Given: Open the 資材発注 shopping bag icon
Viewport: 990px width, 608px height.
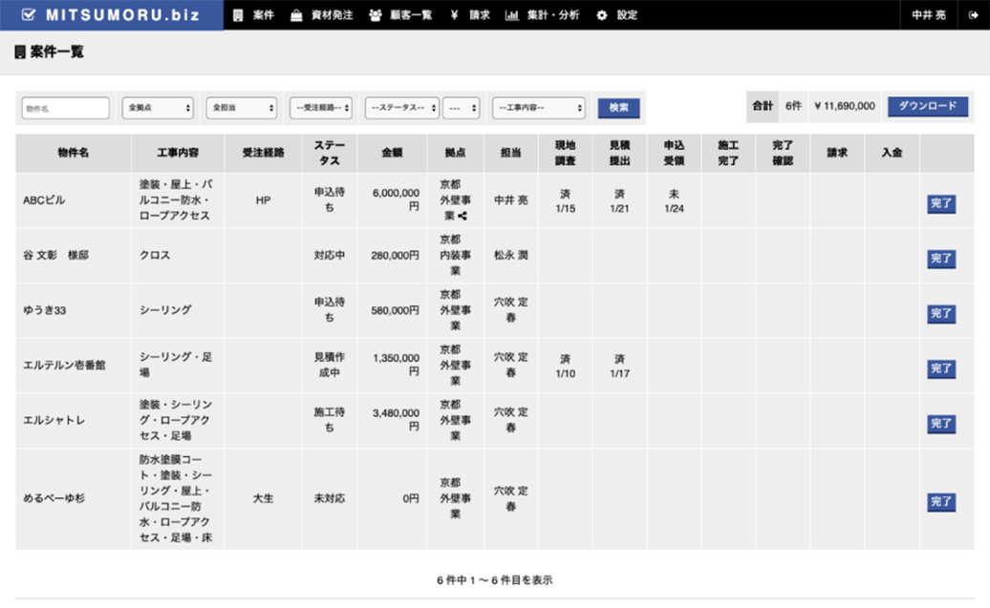Looking at the screenshot, I should [296, 14].
